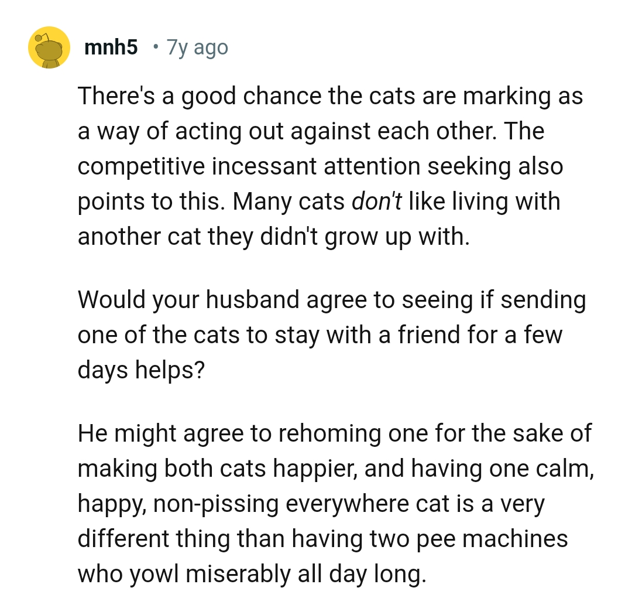632x608 pixels.
Task: Click the word "yowl" in the last line
Action: click(153, 574)
